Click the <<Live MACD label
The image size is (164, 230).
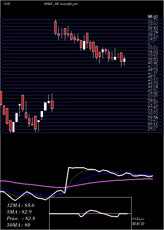[138, 221]
